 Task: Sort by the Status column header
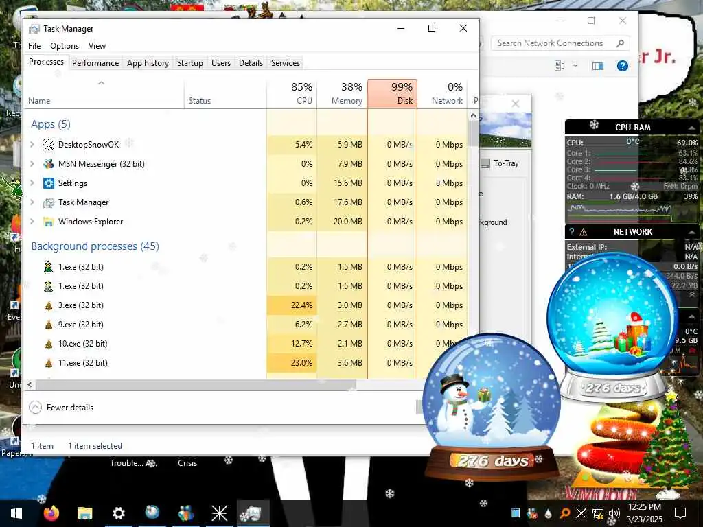click(x=225, y=93)
